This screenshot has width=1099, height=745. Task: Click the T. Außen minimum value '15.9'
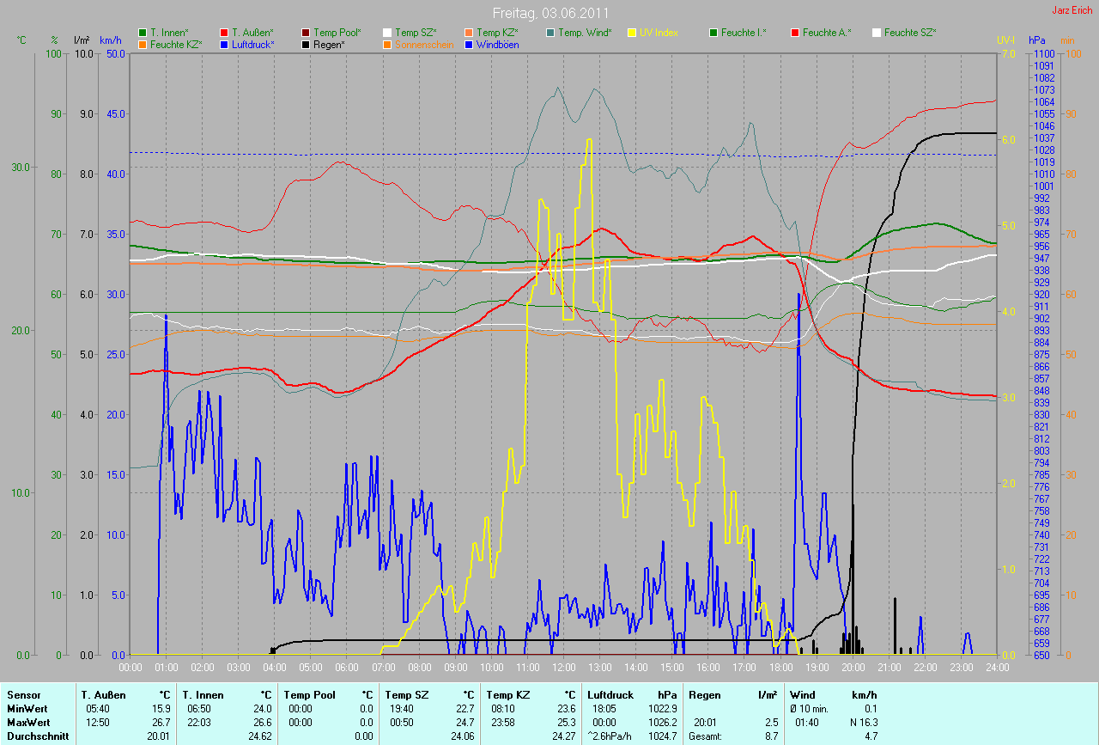(x=161, y=708)
